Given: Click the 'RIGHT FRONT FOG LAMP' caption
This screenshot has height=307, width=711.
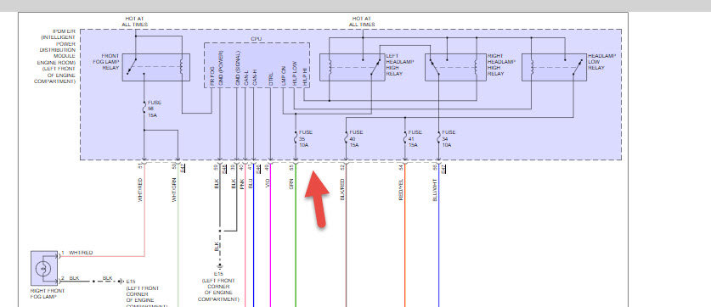Looking at the screenshot, I should (48, 293).
